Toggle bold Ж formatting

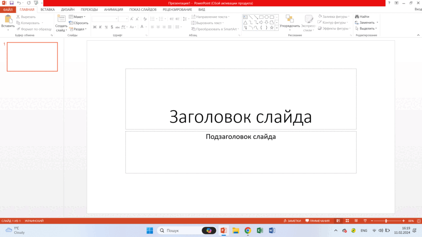click(95, 27)
